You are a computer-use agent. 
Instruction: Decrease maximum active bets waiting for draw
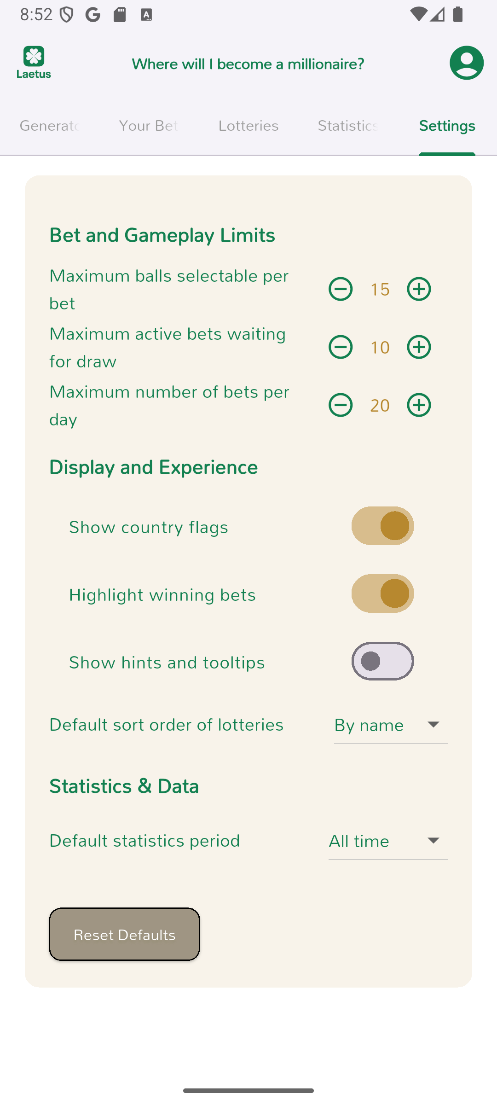tap(341, 347)
